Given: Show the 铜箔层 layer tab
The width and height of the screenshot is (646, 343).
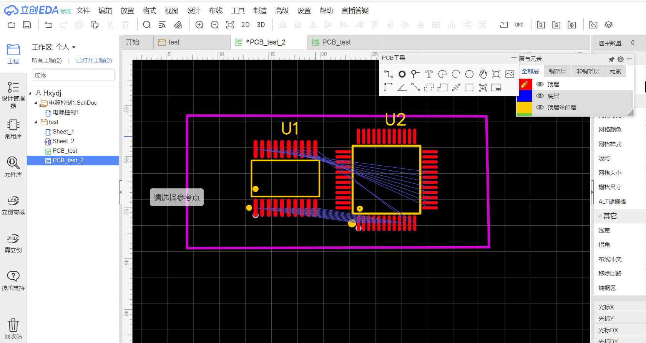Looking at the screenshot, I should pyautogui.click(x=557, y=71).
